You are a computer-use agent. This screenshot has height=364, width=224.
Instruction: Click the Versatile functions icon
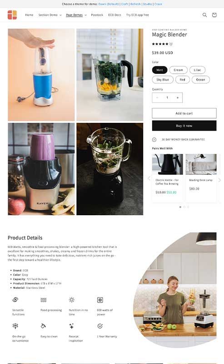click(x=15, y=299)
